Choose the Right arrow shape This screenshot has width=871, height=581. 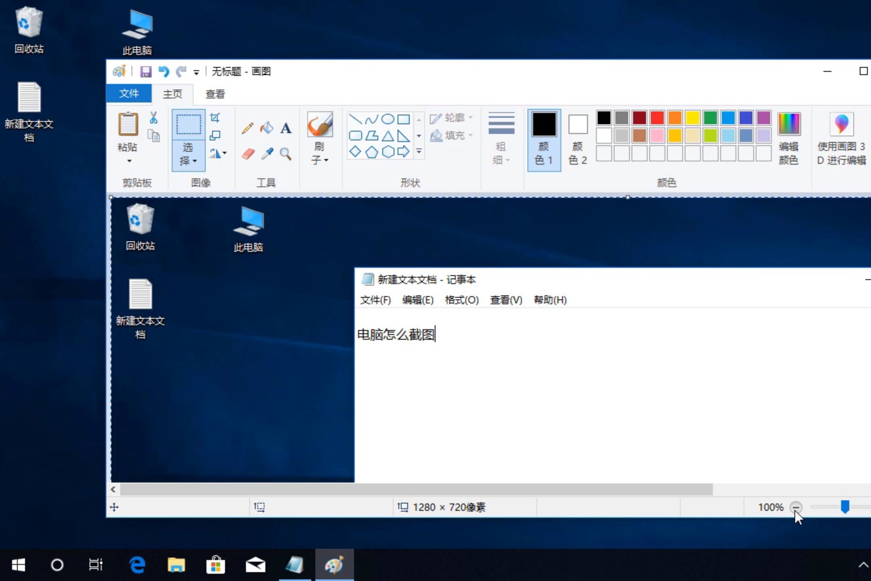404,152
